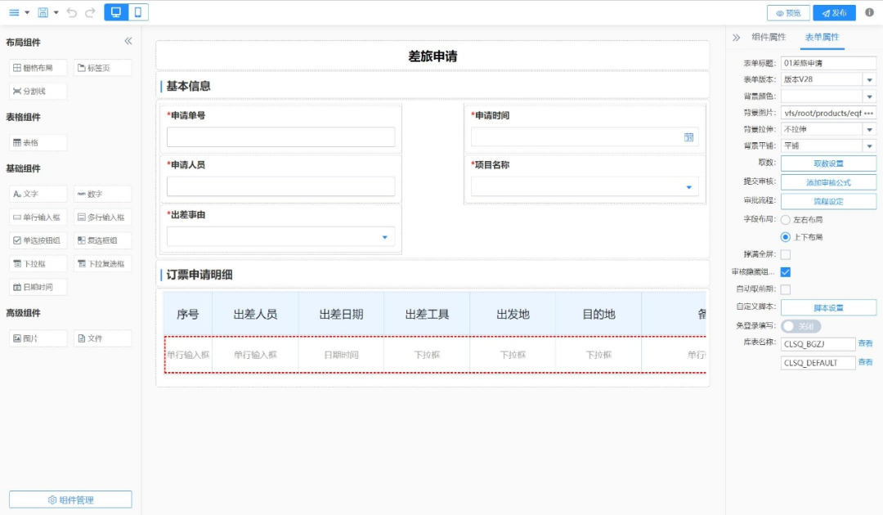Switch to the 组件属性 tab
883x515 pixels.
769,38
